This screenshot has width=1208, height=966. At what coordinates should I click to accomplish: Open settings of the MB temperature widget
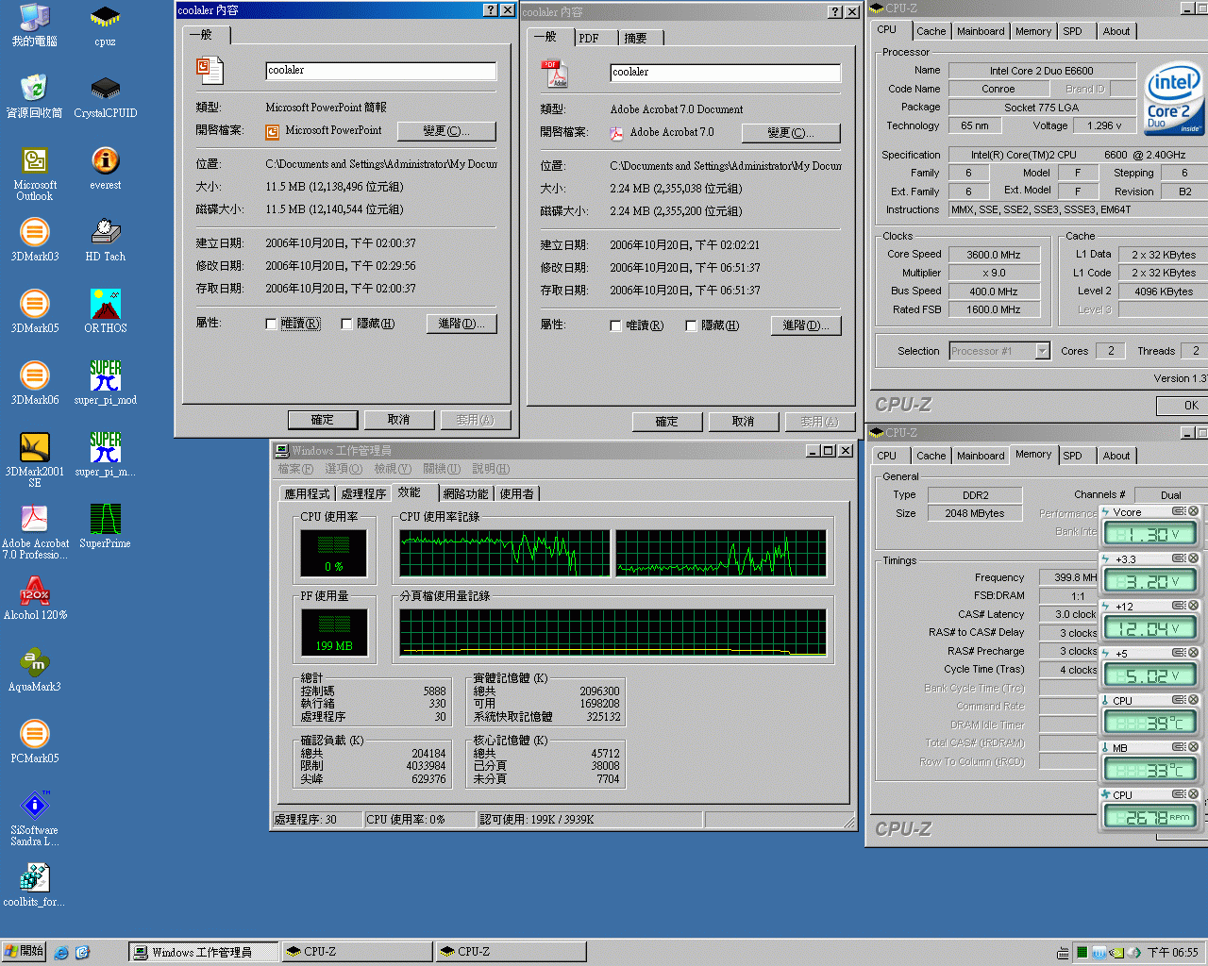tap(1179, 747)
